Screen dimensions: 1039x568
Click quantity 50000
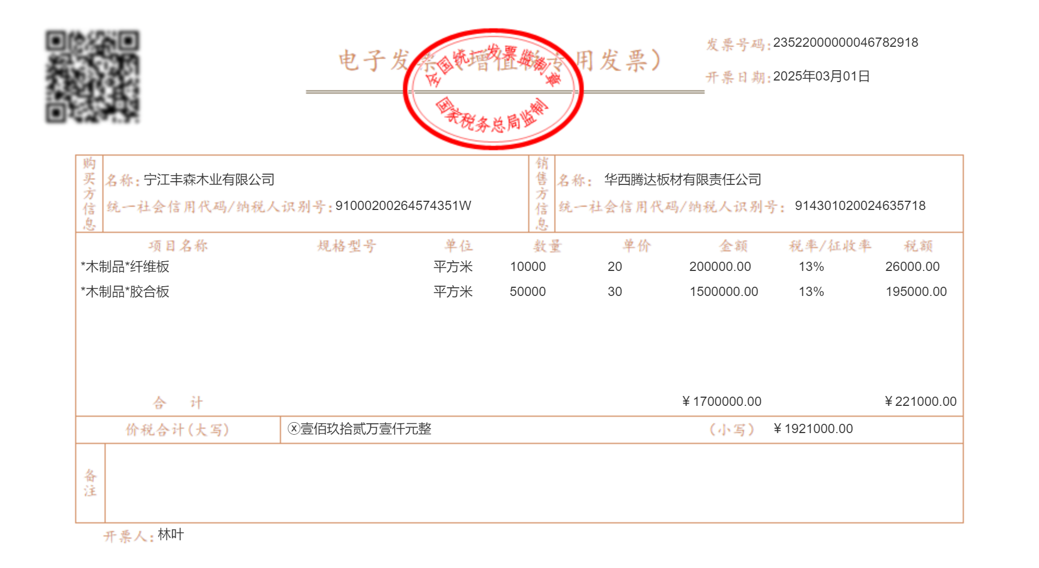pyautogui.click(x=528, y=292)
